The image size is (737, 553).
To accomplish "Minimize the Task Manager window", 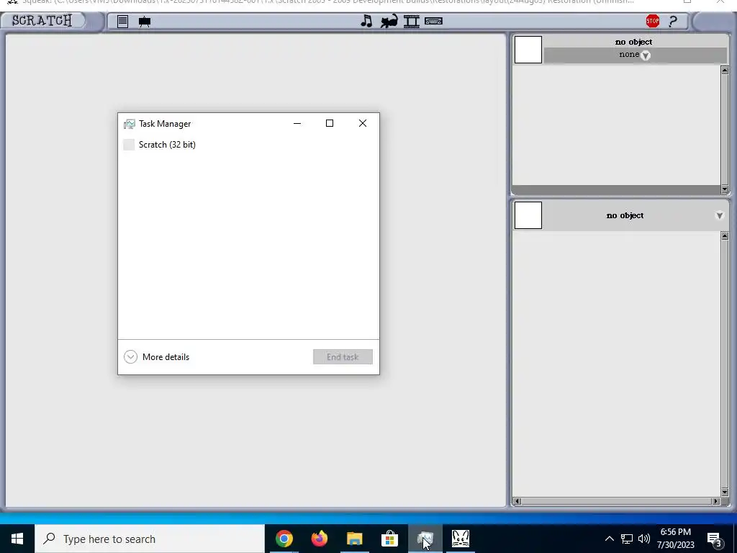I will pos(297,123).
